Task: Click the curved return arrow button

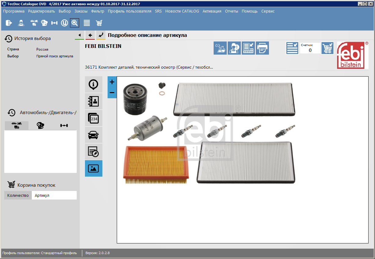Action: [101, 35]
